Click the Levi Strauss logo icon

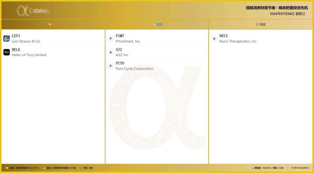click(7, 39)
